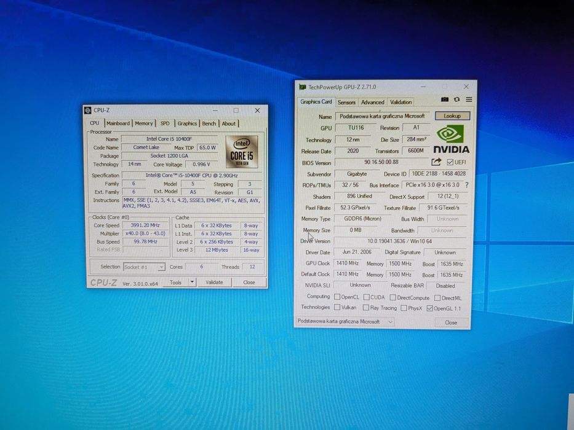The image size is (574, 430).
Task: Toggle the DirectML checkbox
Action: click(x=437, y=298)
